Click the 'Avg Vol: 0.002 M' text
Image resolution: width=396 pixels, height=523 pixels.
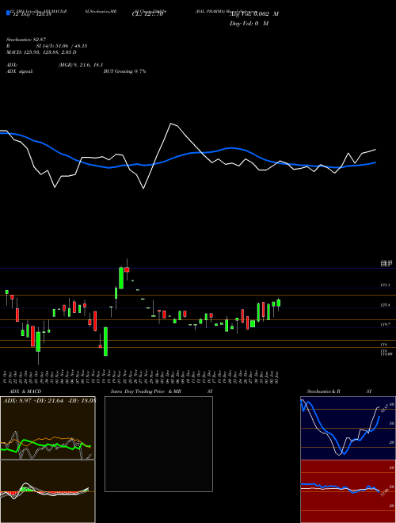253,14
